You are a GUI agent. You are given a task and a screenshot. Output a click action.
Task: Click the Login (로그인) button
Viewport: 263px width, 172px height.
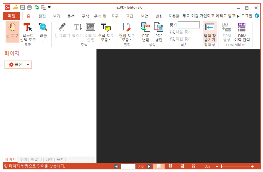click(x=247, y=16)
